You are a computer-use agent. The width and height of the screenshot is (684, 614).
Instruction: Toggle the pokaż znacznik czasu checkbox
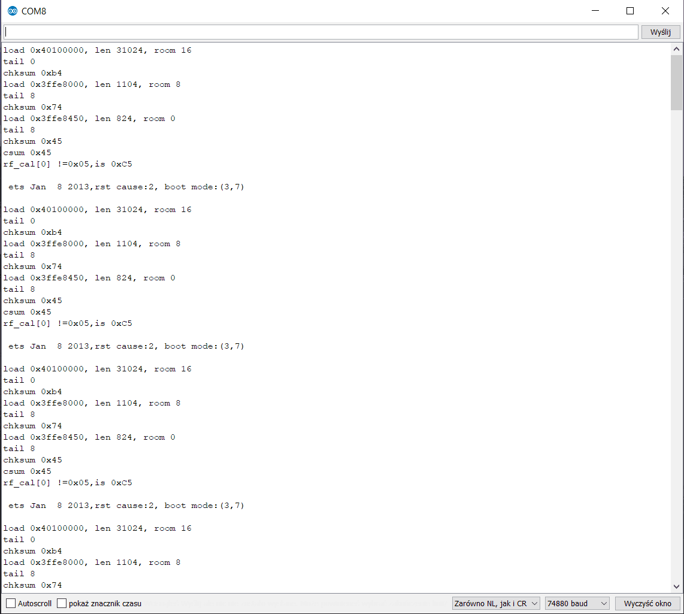coord(62,604)
